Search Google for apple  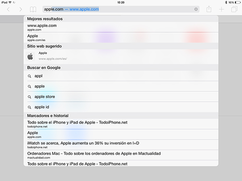(121, 86)
